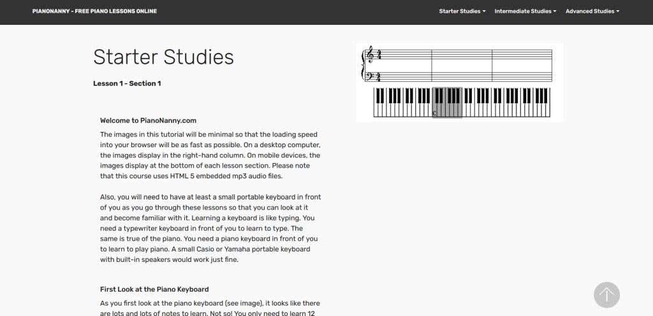Screen dimensions: 653x316
Task: Click the first barline on the grand staff
Action: pyautogui.click(x=432, y=66)
